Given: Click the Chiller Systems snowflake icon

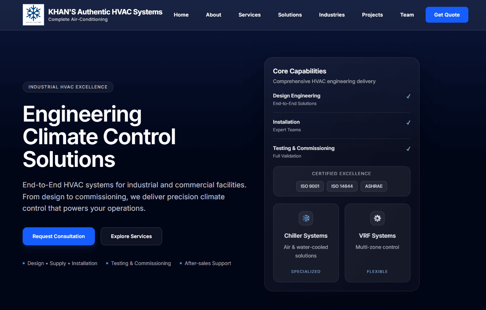Looking at the screenshot, I should point(306,218).
